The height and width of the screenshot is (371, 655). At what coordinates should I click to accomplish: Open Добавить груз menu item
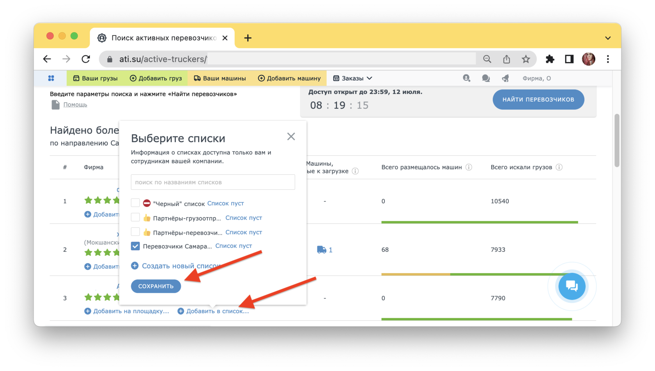coord(156,78)
